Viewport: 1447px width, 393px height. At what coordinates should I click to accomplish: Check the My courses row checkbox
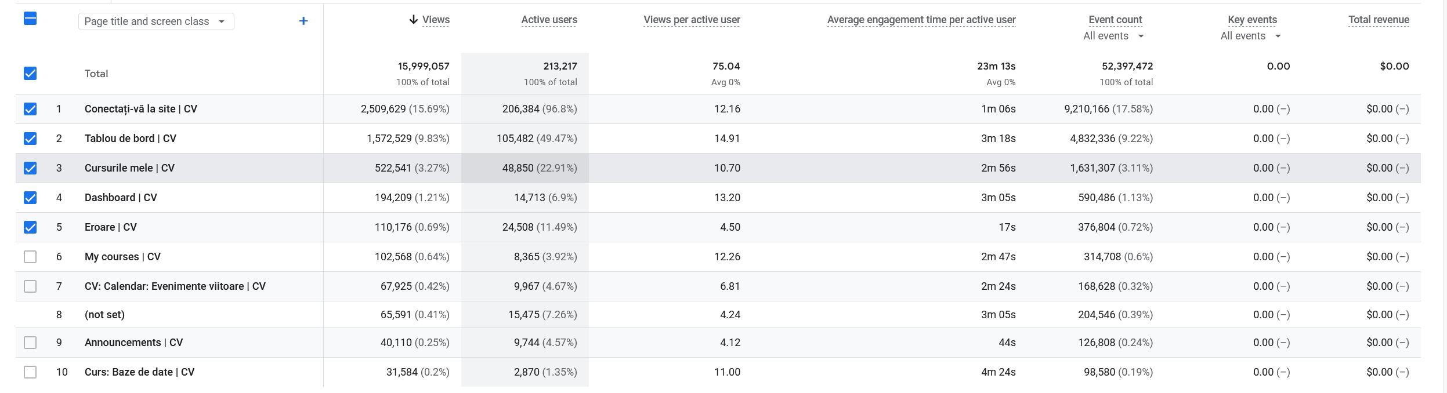click(30, 257)
